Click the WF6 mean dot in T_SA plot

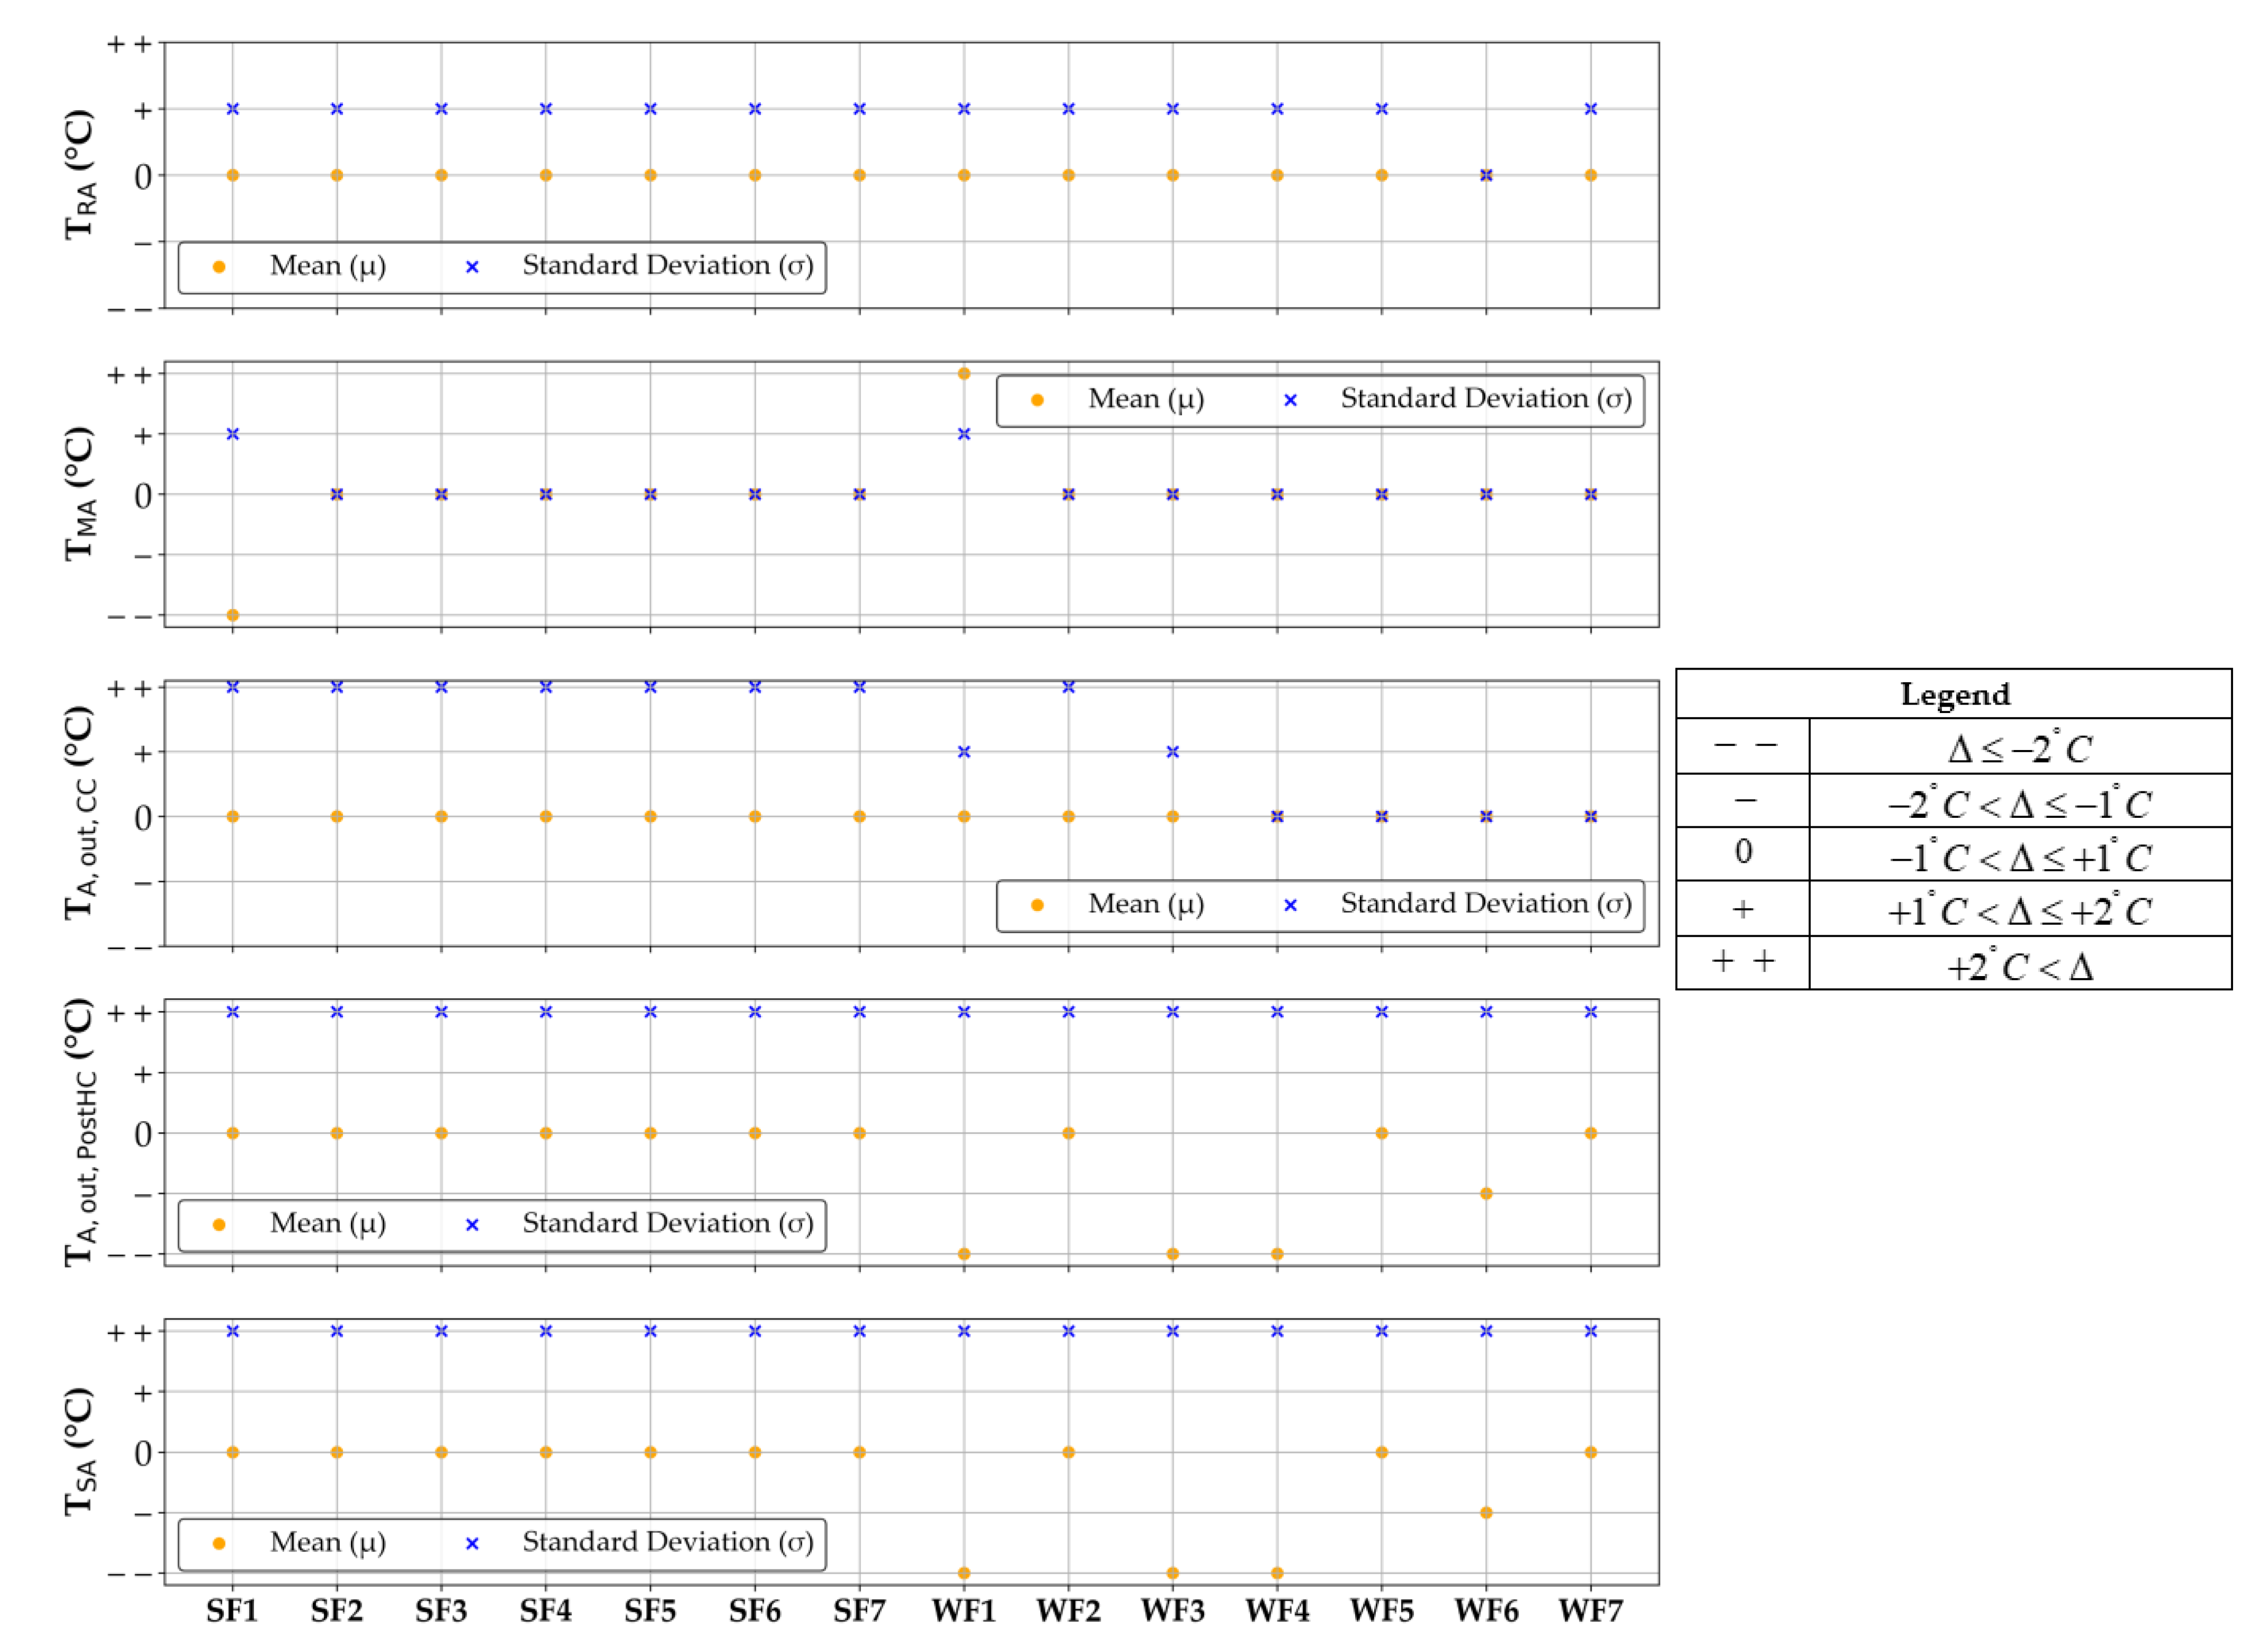pyautogui.click(x=1486, y=1513)
